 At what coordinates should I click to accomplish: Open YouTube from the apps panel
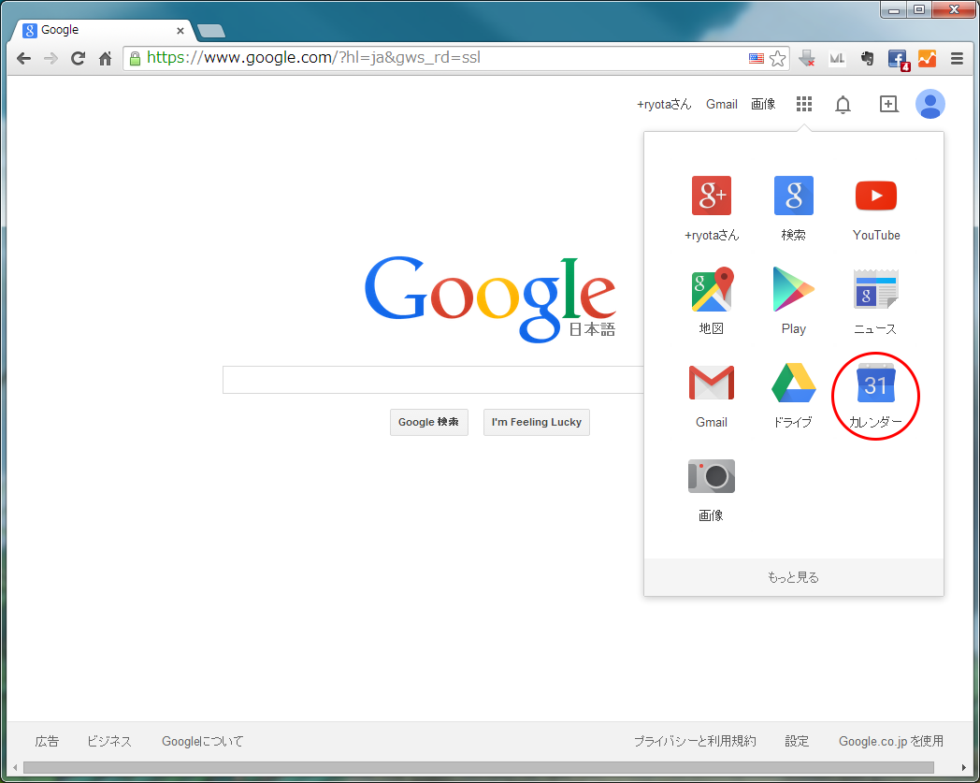click(875, 196)
